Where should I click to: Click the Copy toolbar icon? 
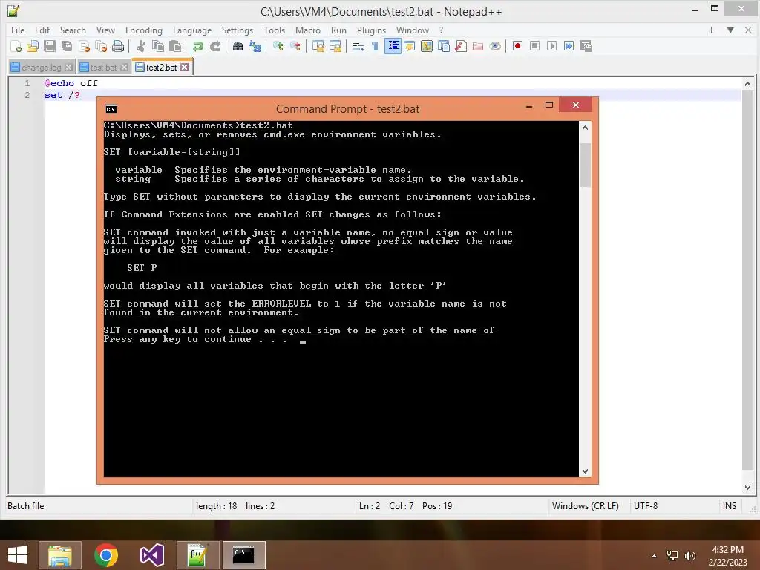pos(158,46)
